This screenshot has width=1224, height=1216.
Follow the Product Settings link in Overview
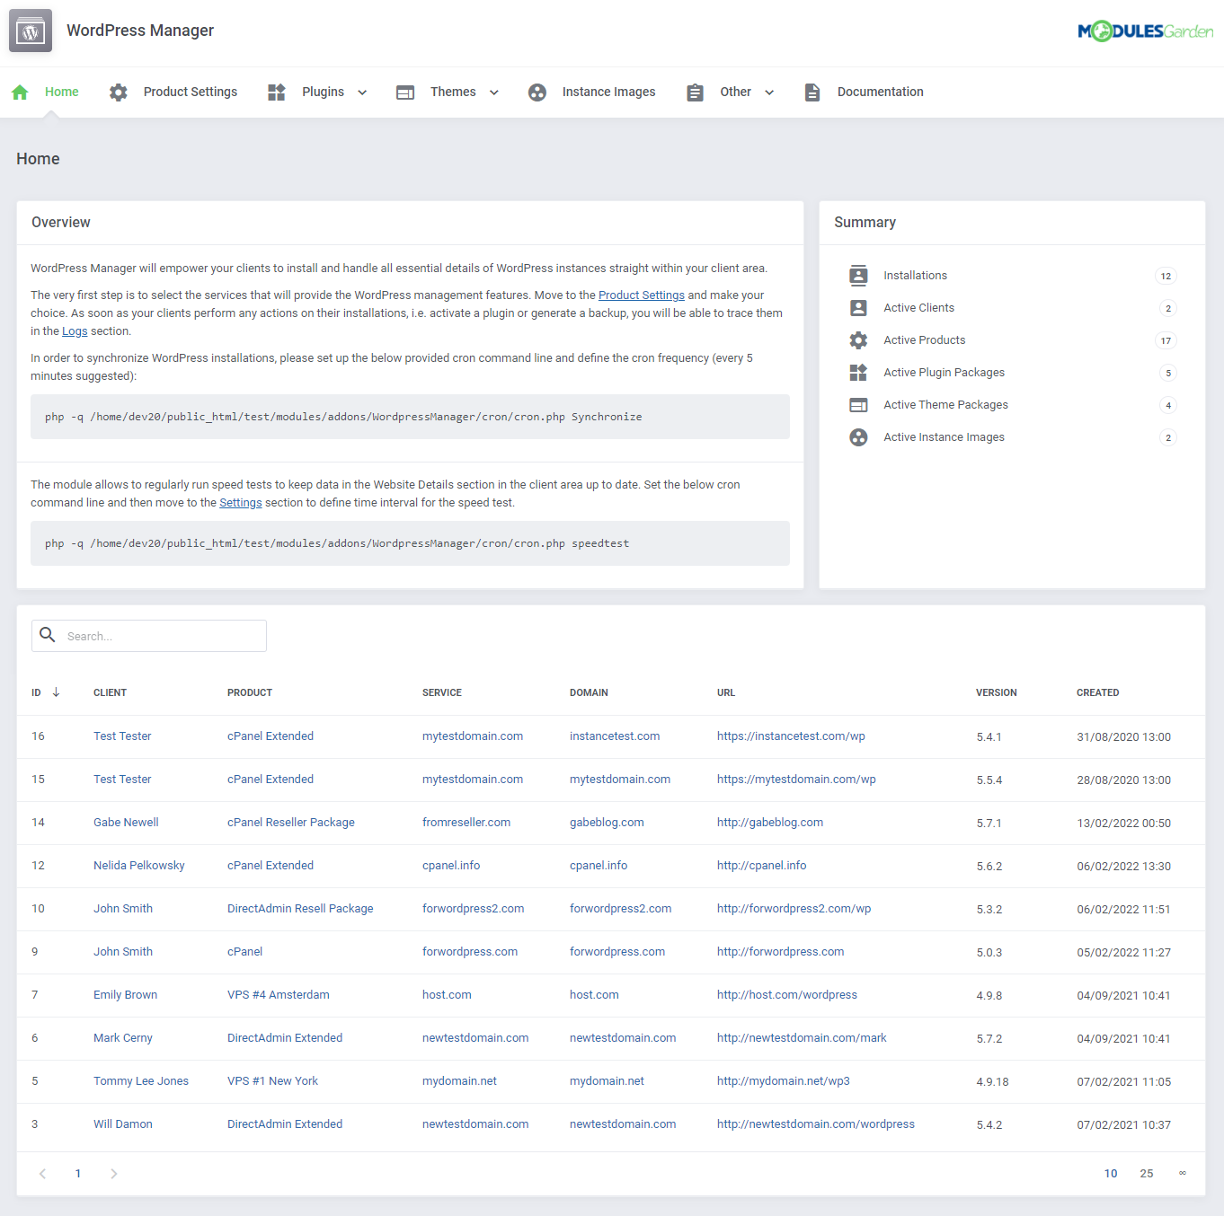642,295
